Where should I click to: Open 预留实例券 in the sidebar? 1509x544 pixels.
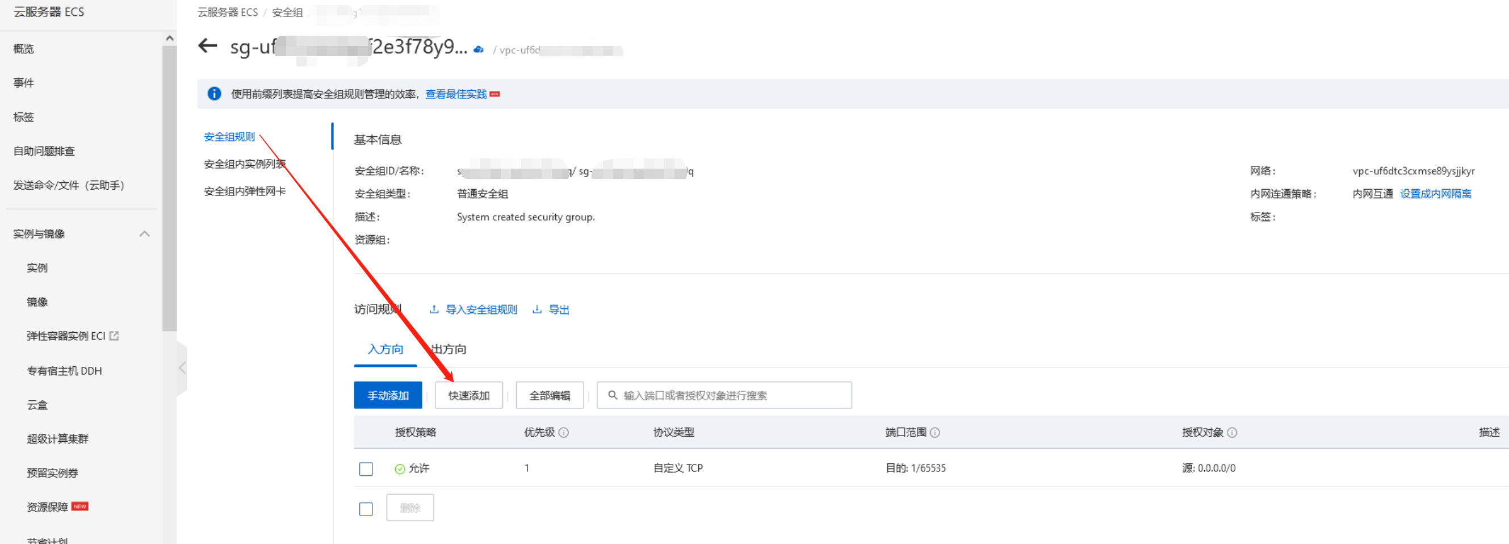point(53,472)
